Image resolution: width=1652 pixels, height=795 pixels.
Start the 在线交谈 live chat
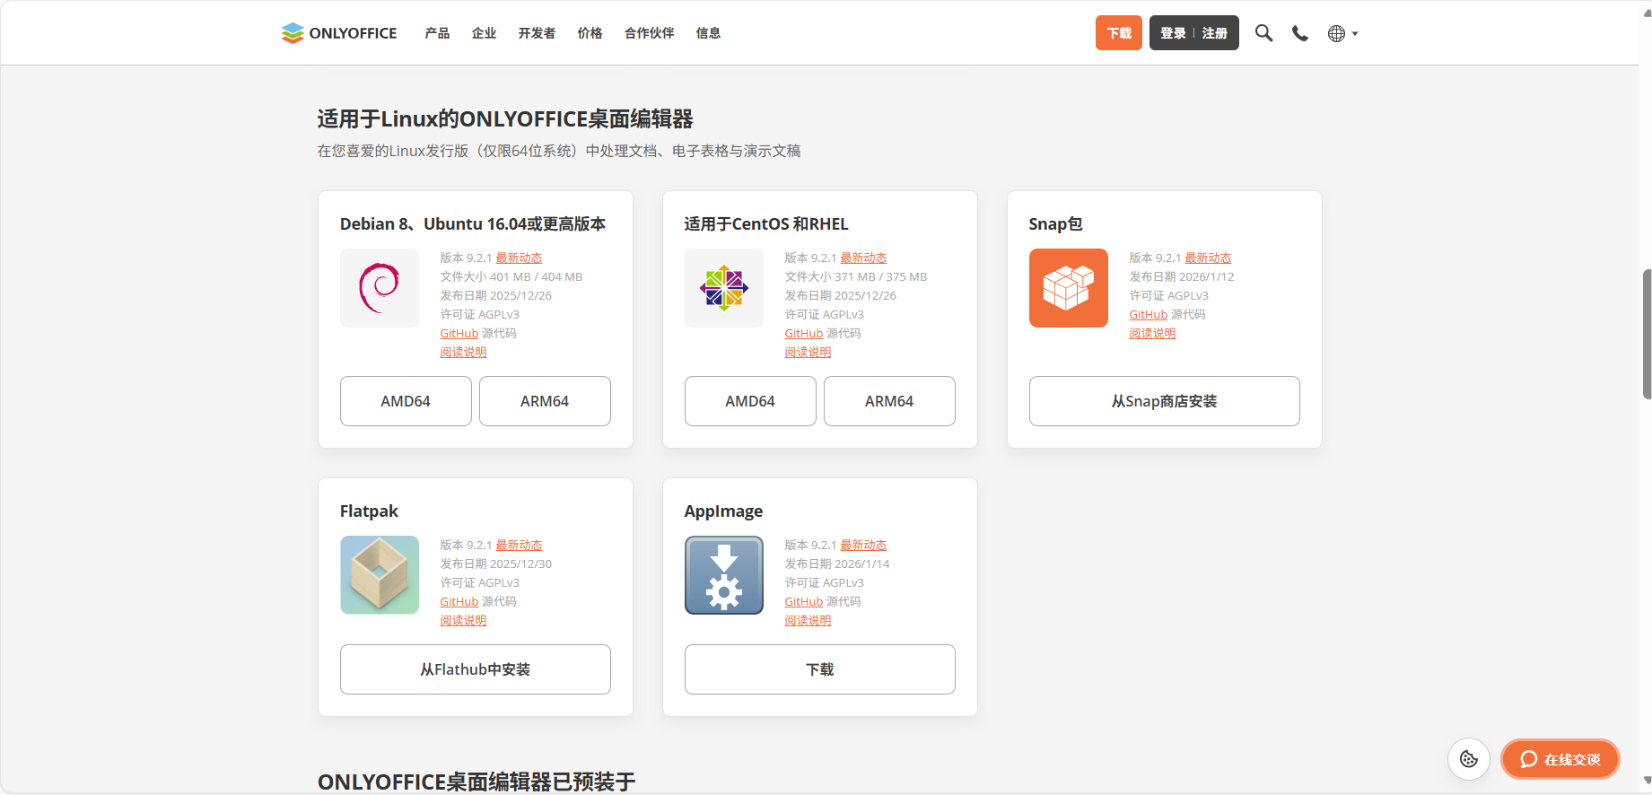pyautogui.click(x=1560, y=759)
